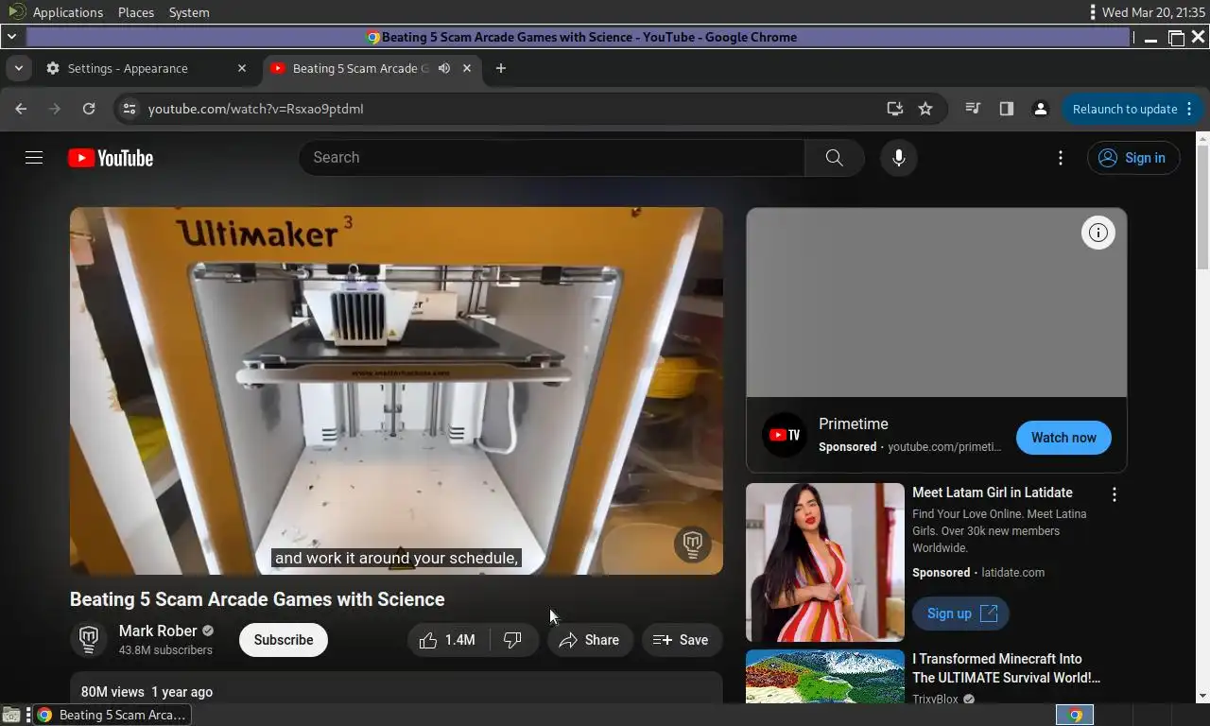Image resolution: width=1210 pixels, height=726 pixels.
Task: Click the search magnifier button
Action: point(834,158)
